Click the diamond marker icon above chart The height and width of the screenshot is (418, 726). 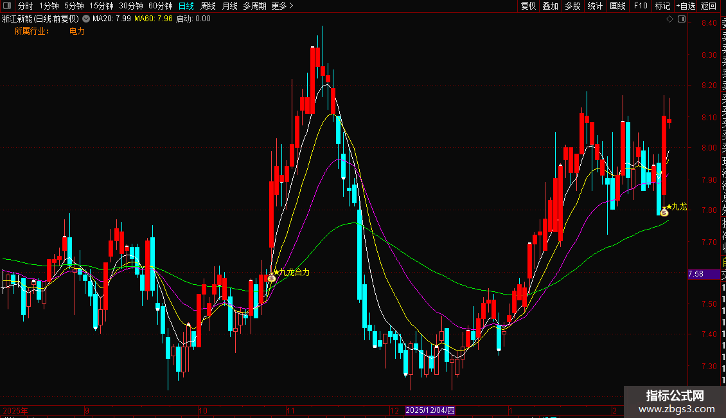click(x=669, y=19)
